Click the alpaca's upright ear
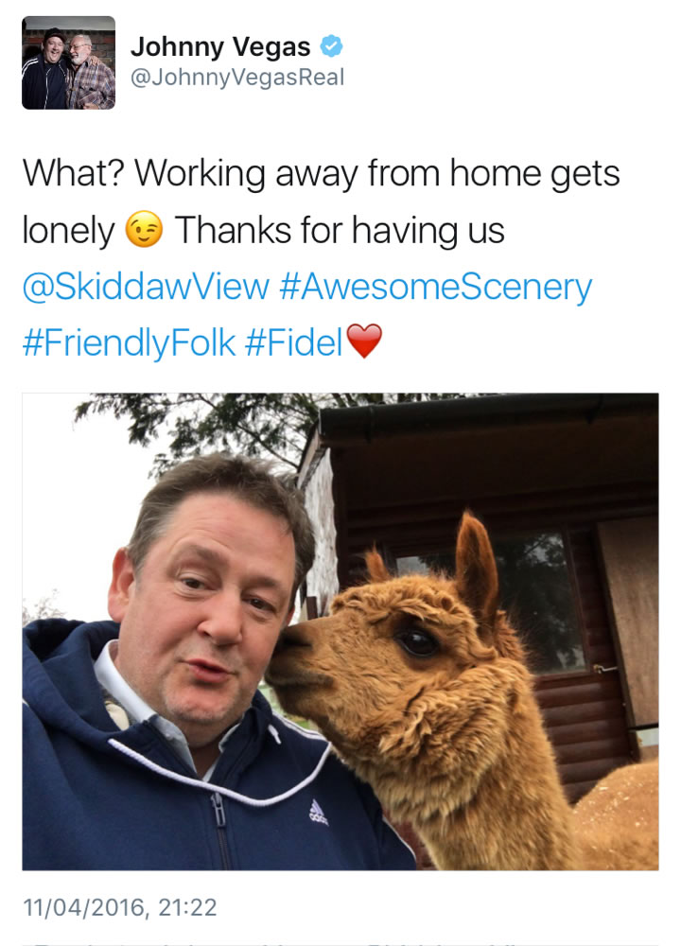 476,564
